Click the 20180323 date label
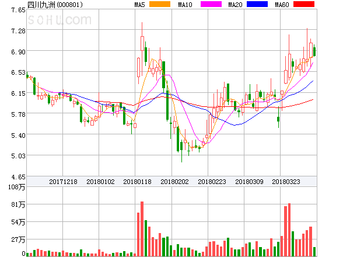This screenshot has height=257, width=350. tap(286, 182)
